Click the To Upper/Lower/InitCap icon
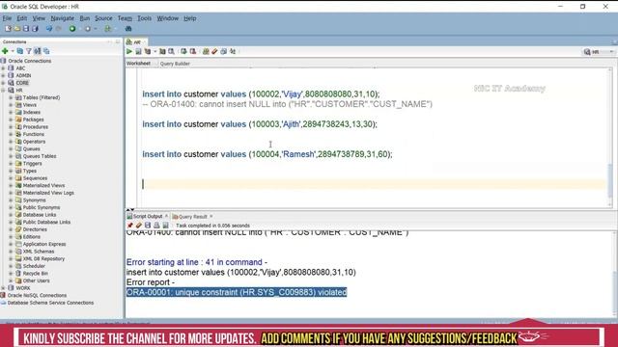The image size is (618, 347). click(x=233, y=51)
